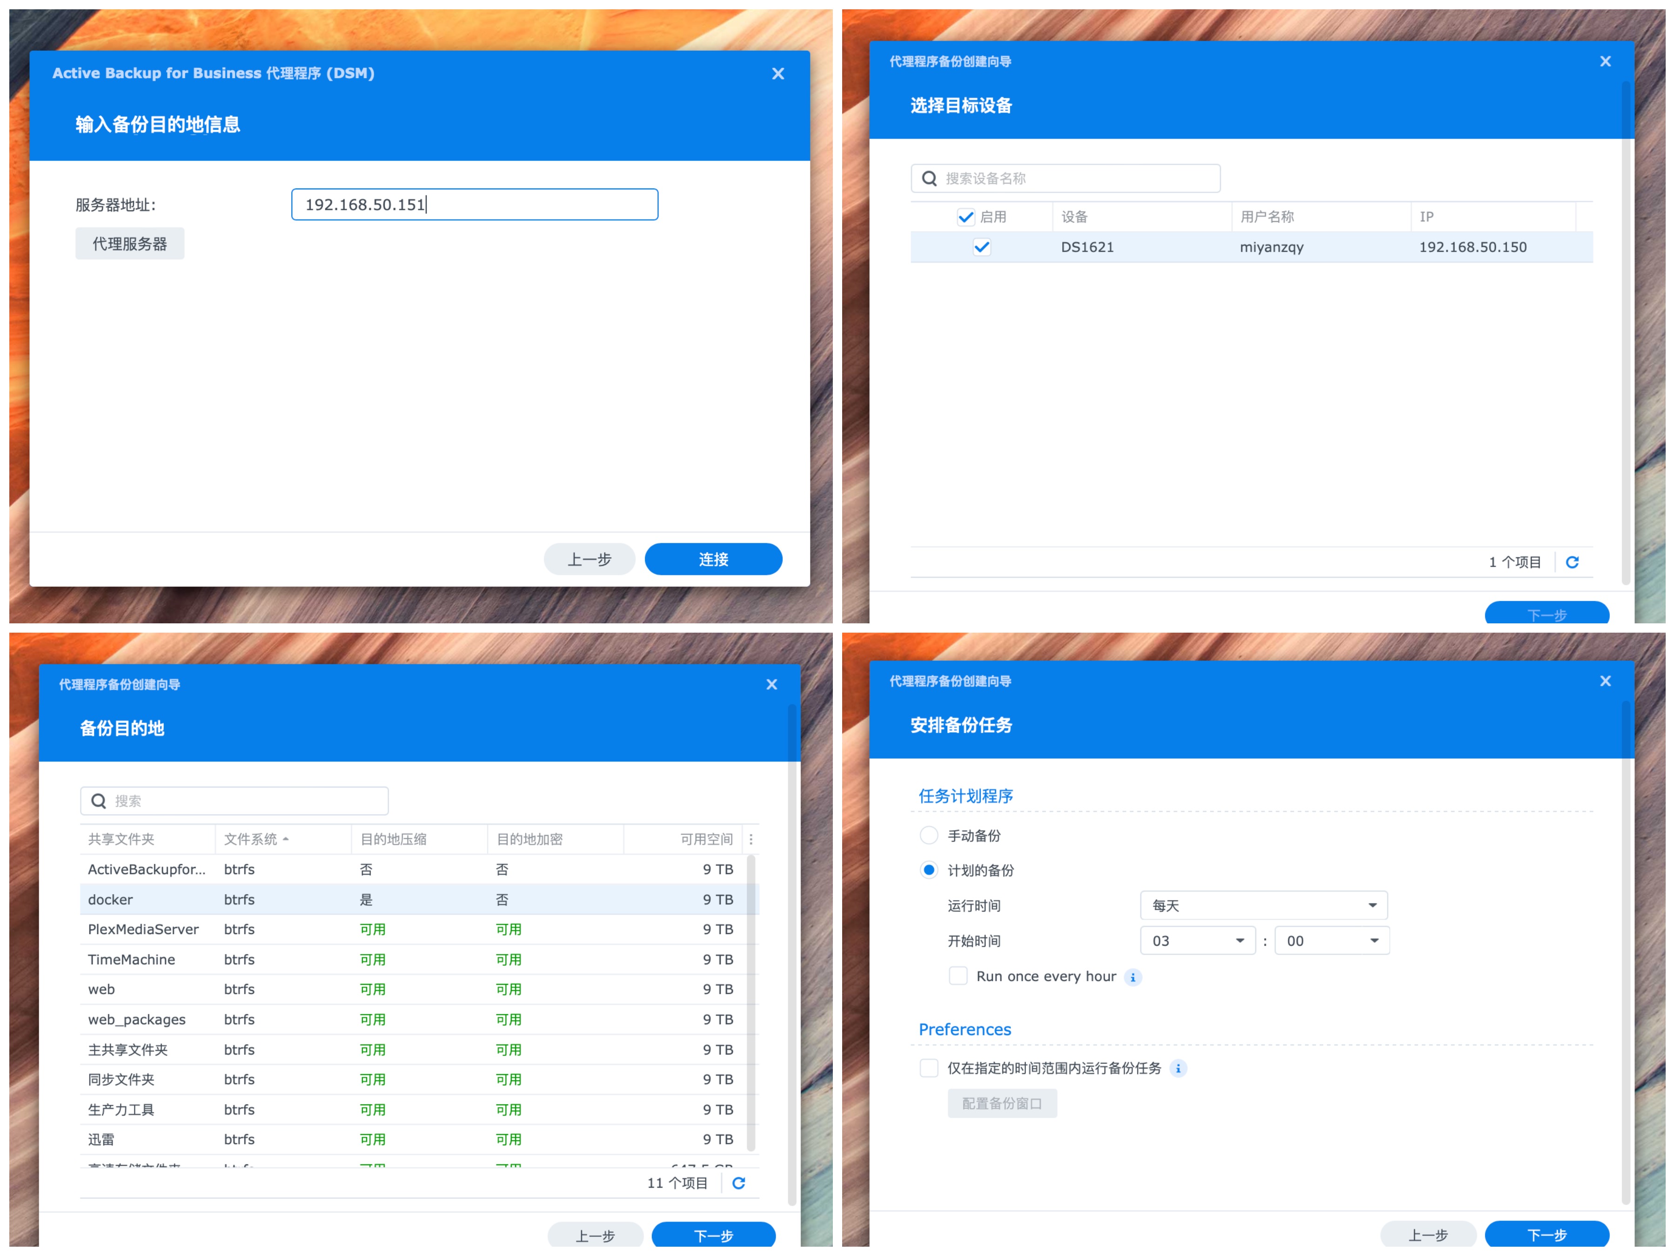
Task: Toggle the 启用 header checkbox
Action: 965,217
